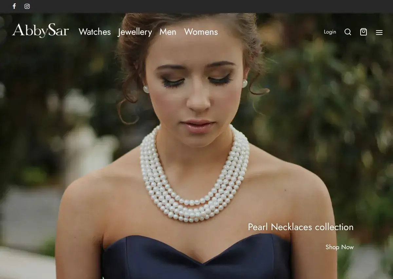The width and height of the screenshot is (393, 279).
Task: Open the Watches menu
Action: coord(95,32)
